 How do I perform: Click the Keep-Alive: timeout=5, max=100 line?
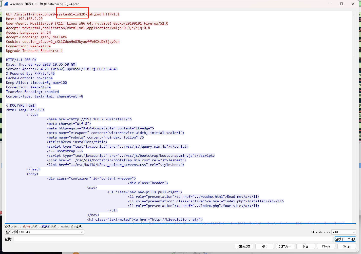point(36,83)
